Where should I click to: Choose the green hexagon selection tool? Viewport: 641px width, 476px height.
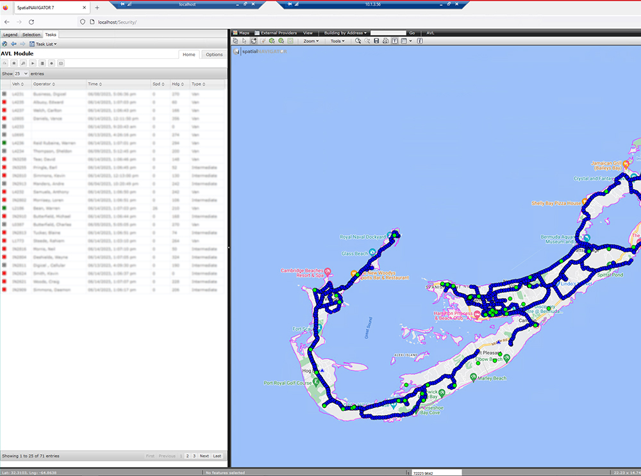pos(272,41)
